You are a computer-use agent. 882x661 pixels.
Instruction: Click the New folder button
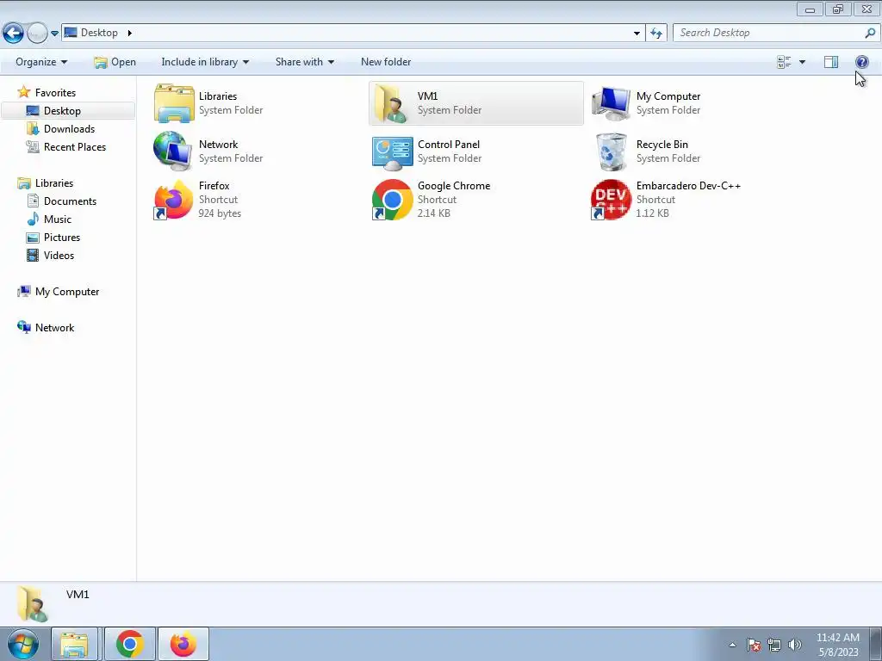coord(386,62)
